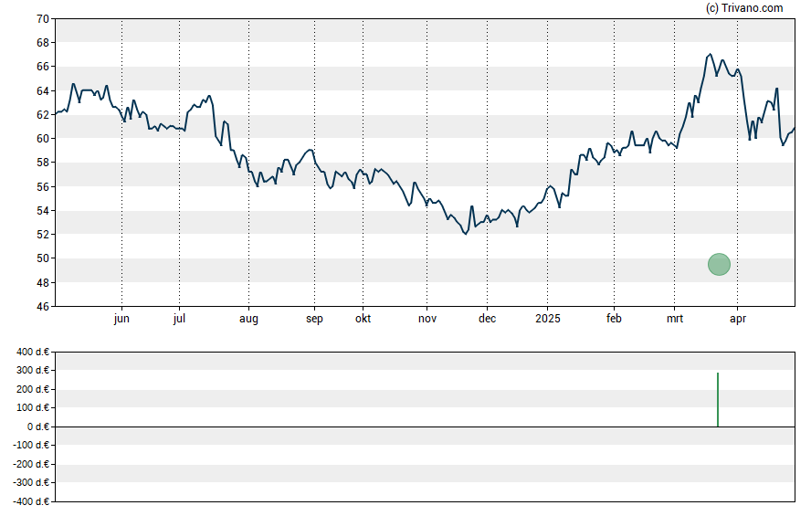Click the '54' price axis label
811x516 pixels.
pos(43,211)
